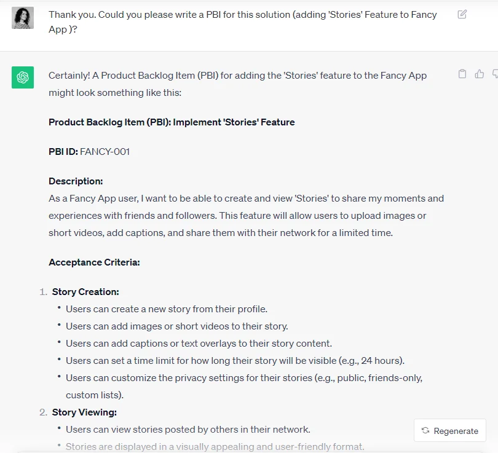The image size is (498, 453).
Task: Edit the user's PBI request message
Action: [462, 14]
